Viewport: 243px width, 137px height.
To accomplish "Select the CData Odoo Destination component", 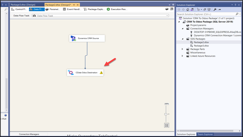I will 85,72.
